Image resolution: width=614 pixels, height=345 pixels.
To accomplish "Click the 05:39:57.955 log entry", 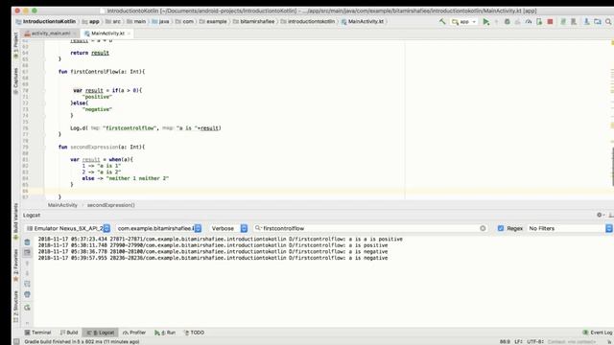I will tap(213, 258).
